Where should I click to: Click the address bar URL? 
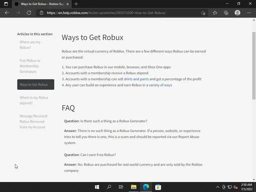106,13
